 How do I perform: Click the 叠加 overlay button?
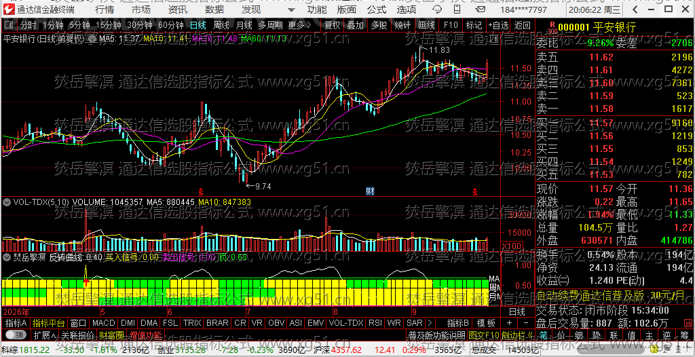tap(355, 25)
